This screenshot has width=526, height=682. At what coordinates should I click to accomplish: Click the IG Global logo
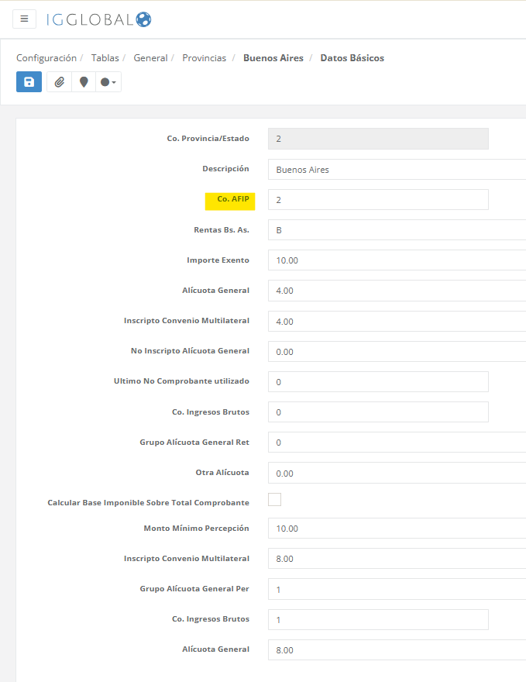(98, 19)
